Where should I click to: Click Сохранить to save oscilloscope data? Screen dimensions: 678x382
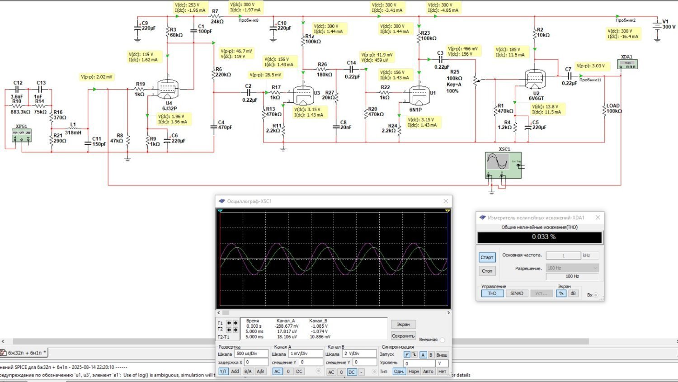coord(403,336)
